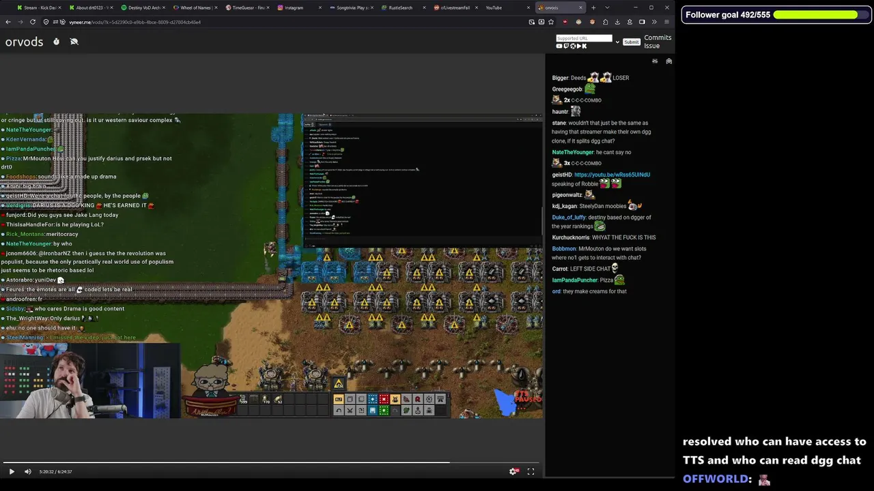Click kdj_kagan chat username
The width and height of the screenshot is (874, 491).
[x=564, y=206]
